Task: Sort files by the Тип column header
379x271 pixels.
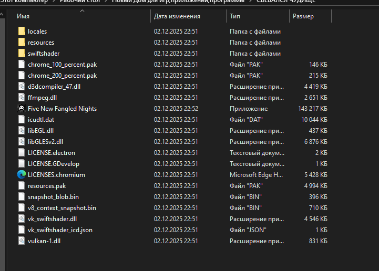Action: [x=235, y=16]
